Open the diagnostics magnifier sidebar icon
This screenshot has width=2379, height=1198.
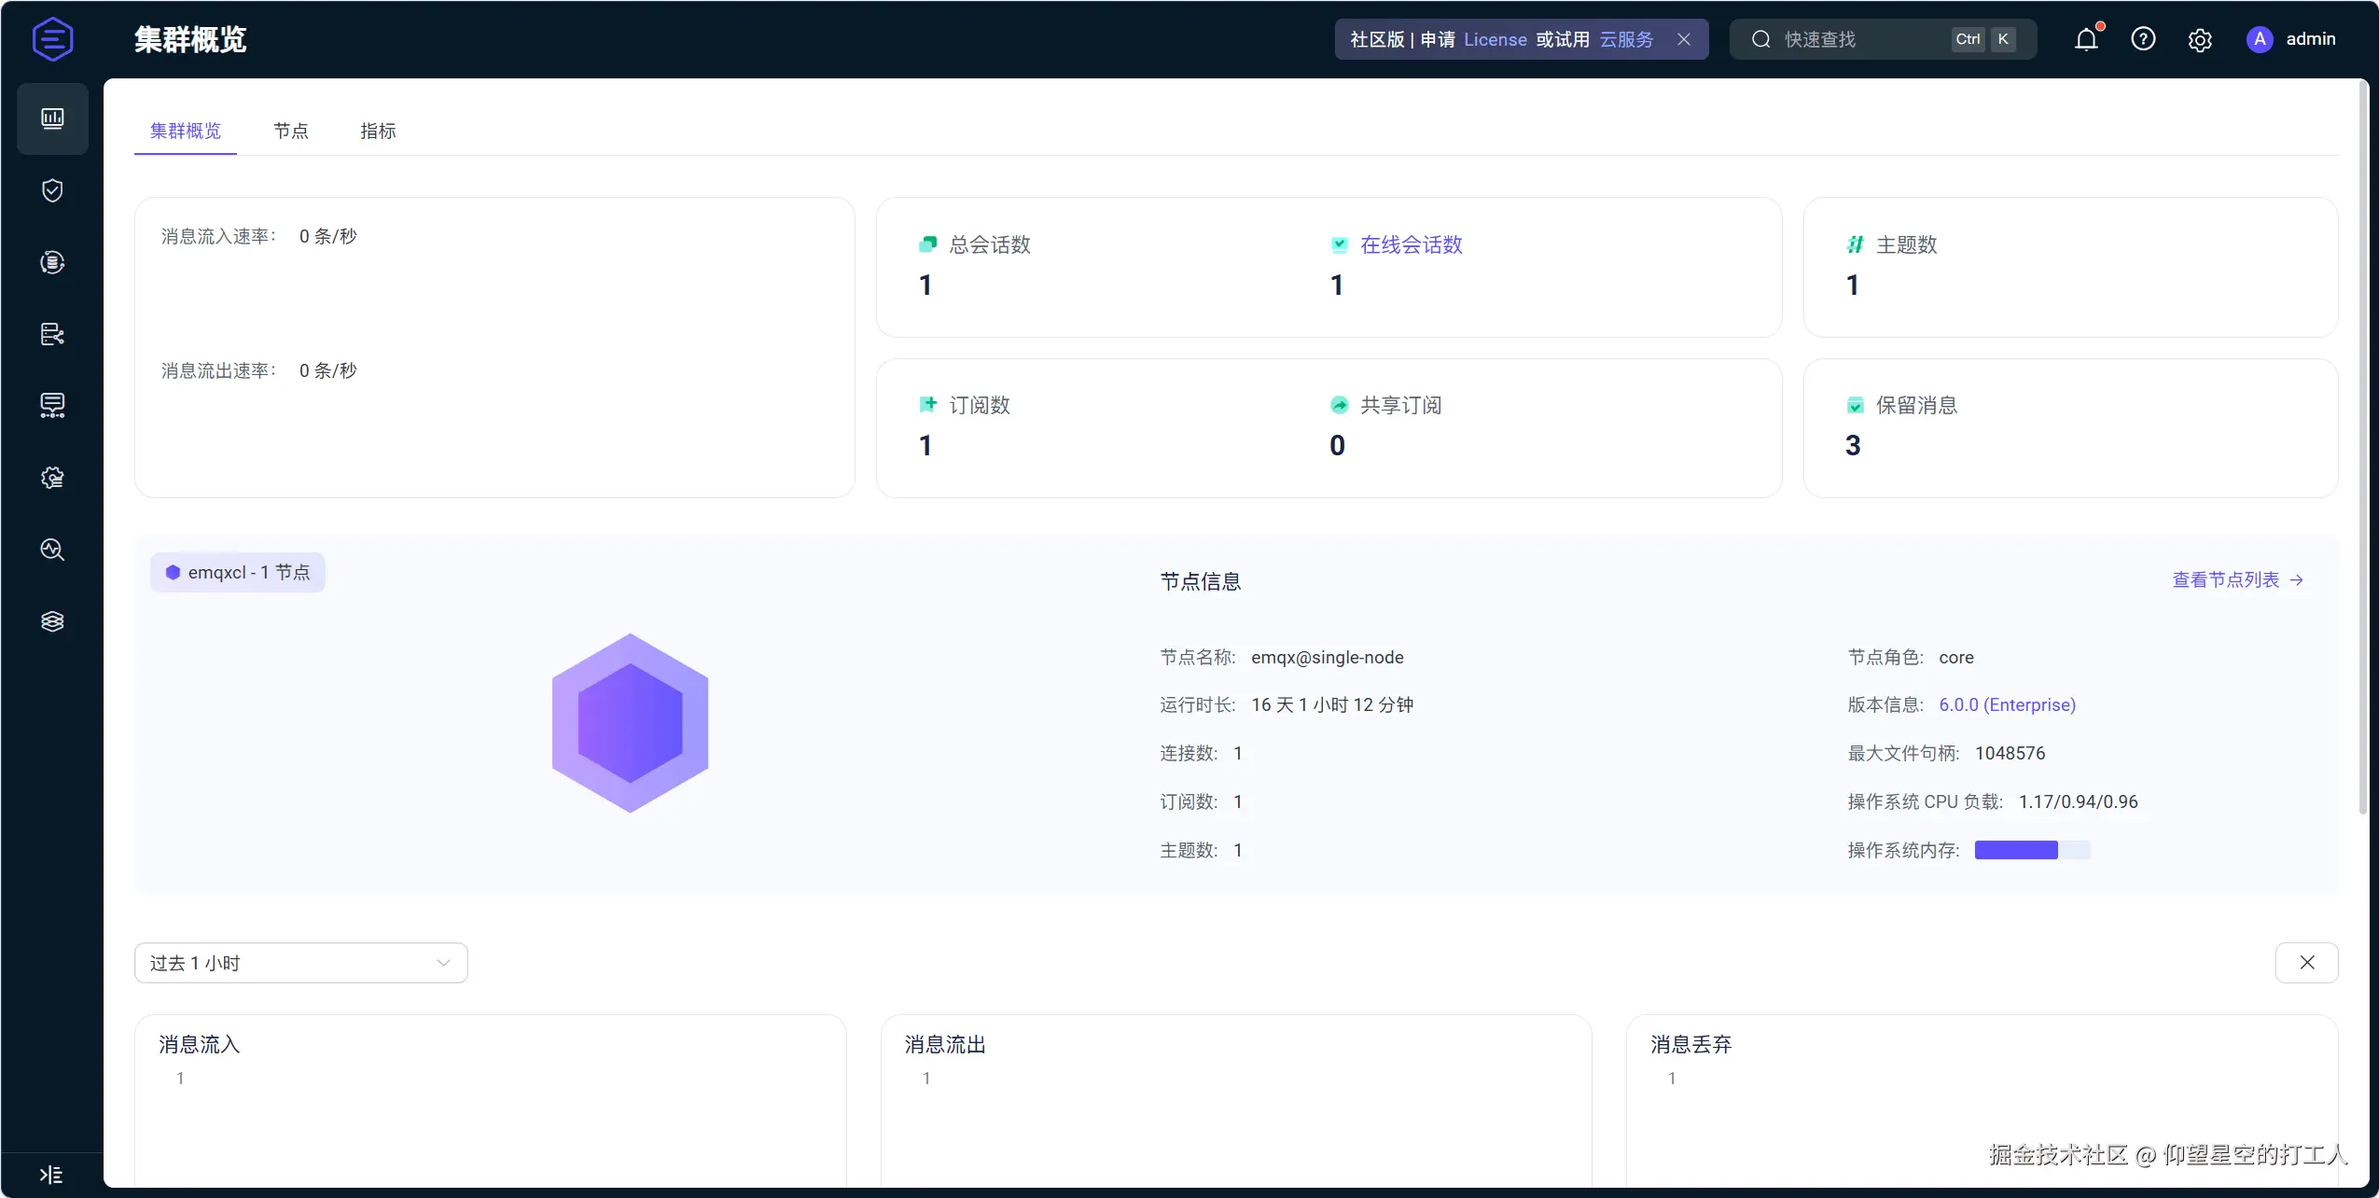[x=52, y=550]
